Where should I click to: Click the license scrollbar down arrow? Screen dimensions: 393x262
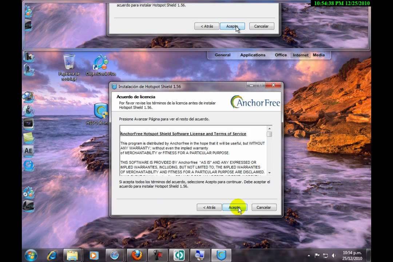click(x=269, y=173)
